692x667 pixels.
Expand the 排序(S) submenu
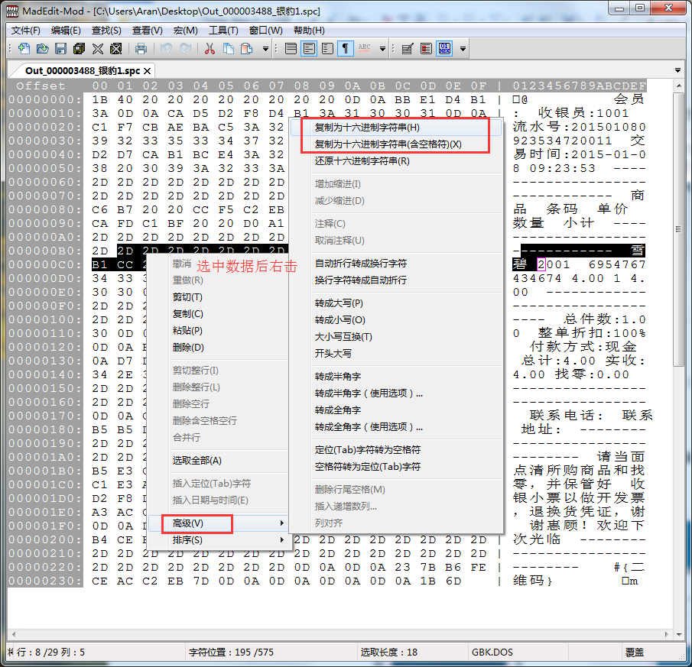click(219, 539)
